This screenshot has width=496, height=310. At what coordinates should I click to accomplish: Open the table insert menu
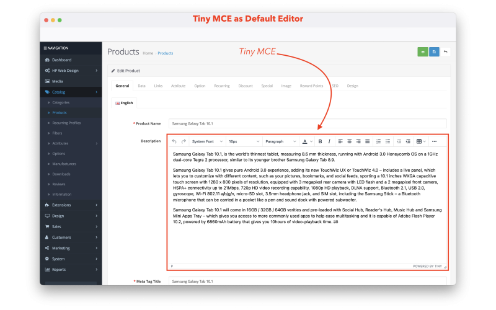421,141
